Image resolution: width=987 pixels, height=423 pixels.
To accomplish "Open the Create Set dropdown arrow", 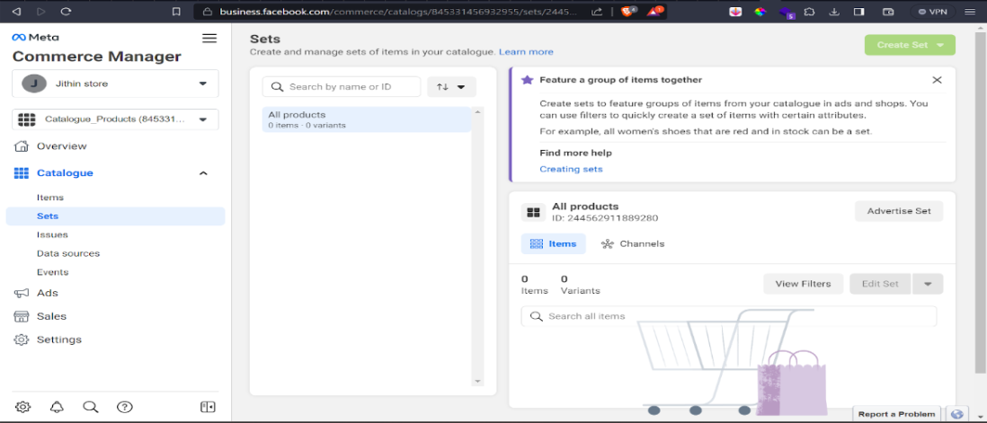I will [x=940, y=45].
